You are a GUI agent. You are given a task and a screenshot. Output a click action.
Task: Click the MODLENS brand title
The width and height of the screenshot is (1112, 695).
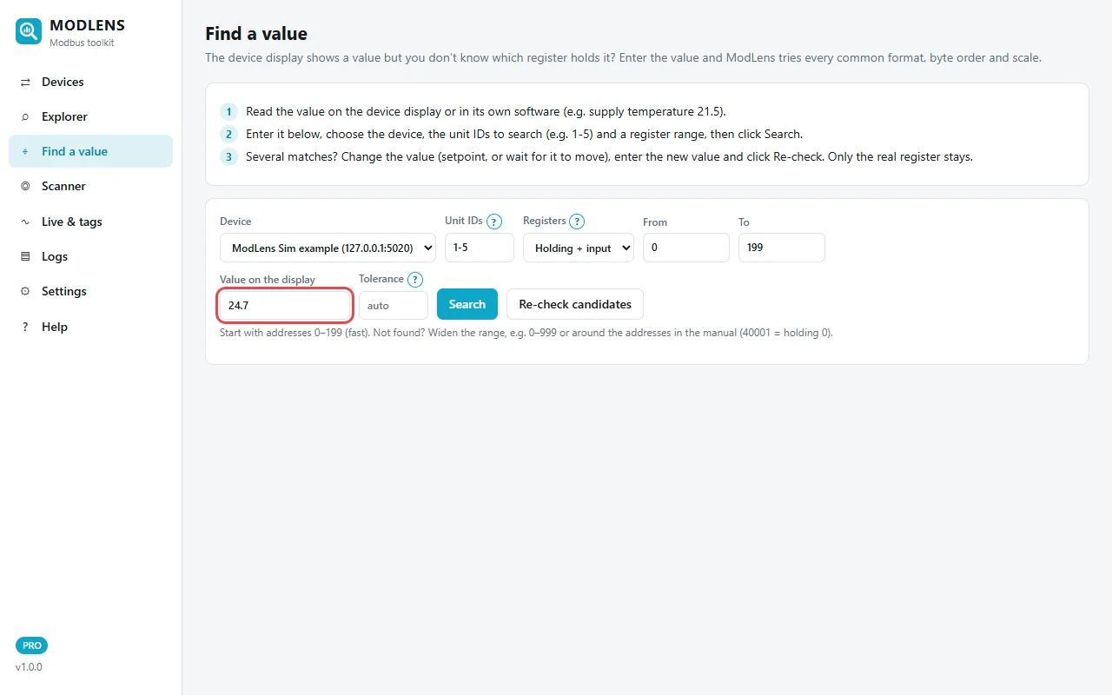[88, 25]
